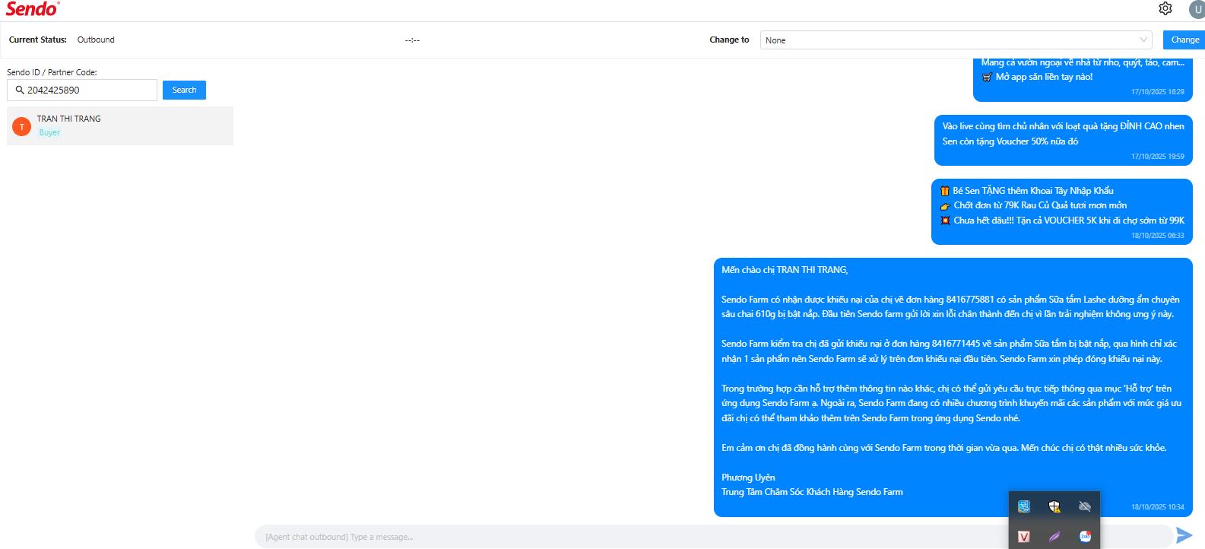The width and height of the screenshot is (1205, 549).
Task: Click the timestamp 18/10/2025 10:34
Action: tap(1158, 507)
